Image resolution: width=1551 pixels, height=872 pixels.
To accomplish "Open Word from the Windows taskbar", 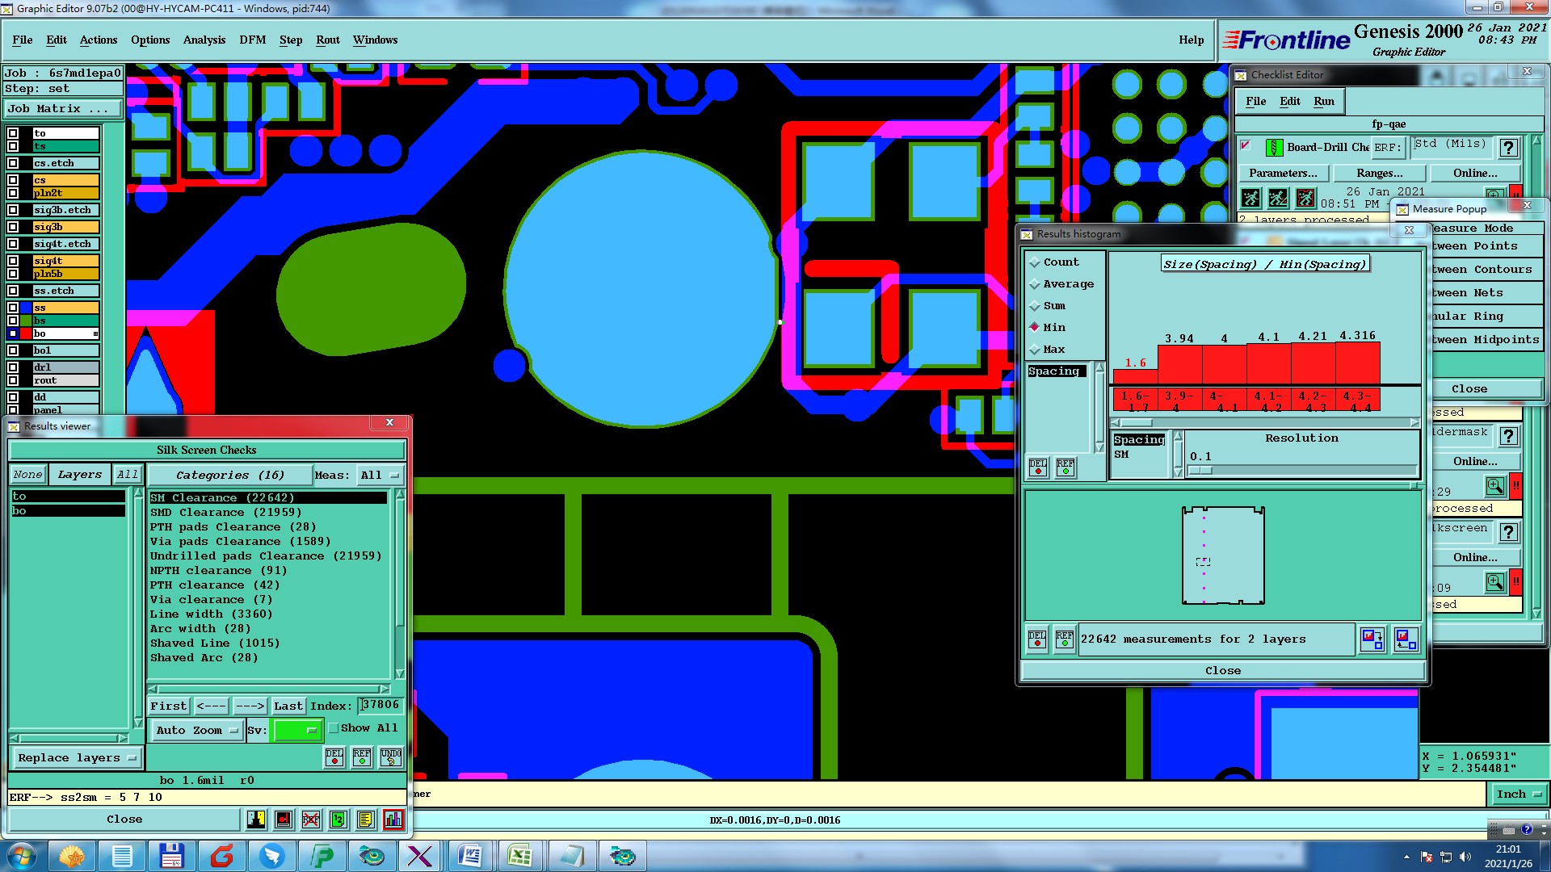I will [x=469, y=856].
